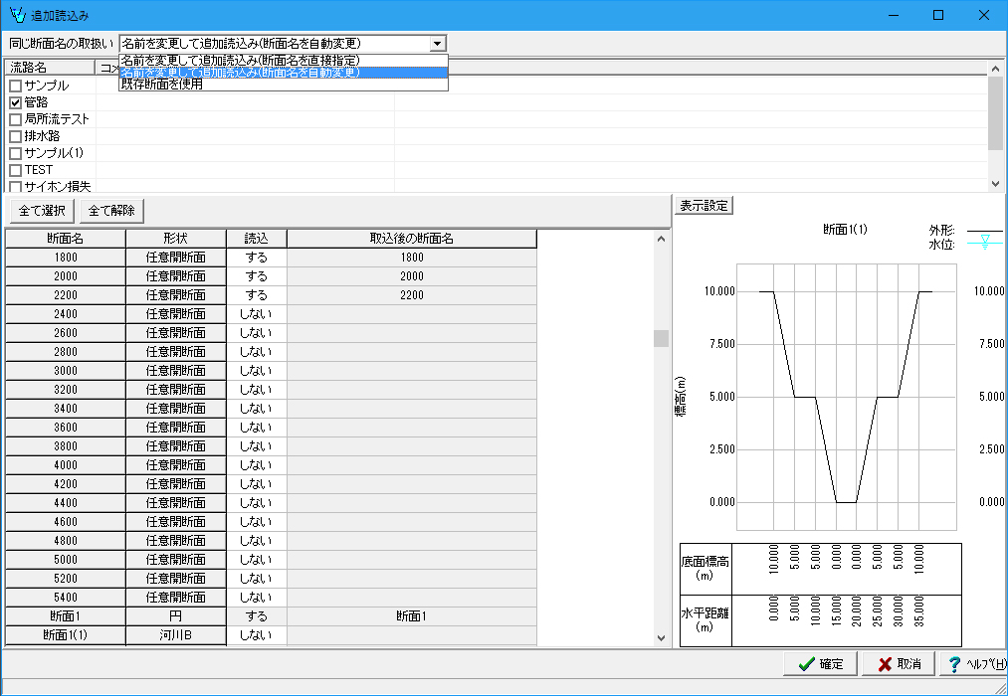Select section name cell 2000
The width and height of the screenshot is (1008, 696).
pyautogui.click(x=66, y=276)
